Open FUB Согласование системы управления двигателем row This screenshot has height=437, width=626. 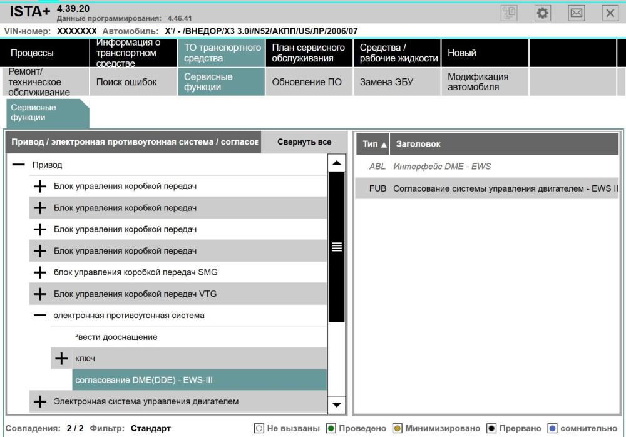pos(486,188)
